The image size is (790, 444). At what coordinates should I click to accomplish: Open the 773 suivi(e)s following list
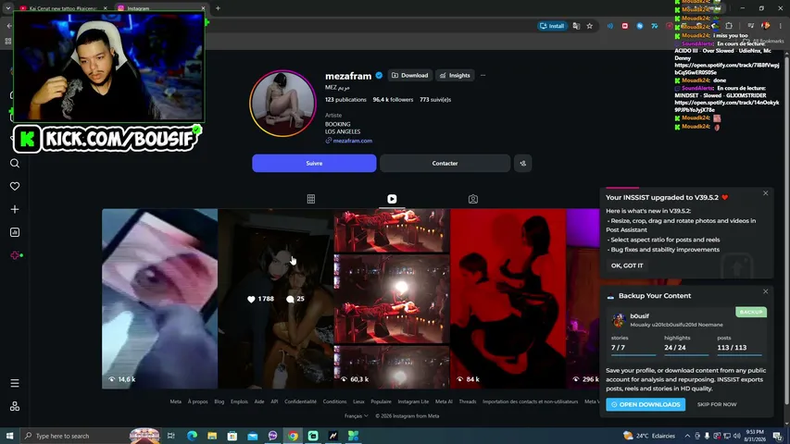(x=435, y=100)
